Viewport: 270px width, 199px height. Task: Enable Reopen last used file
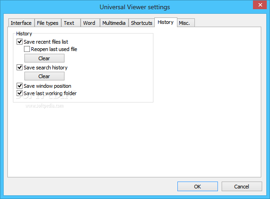click(x=27, y=49)
